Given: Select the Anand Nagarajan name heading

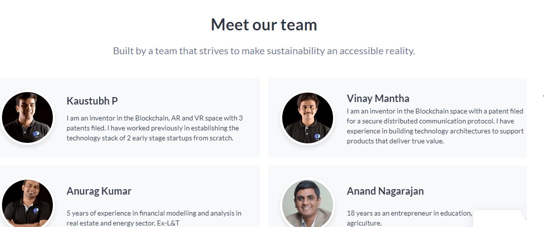Looking at the screenshot, I should point(385,191).
